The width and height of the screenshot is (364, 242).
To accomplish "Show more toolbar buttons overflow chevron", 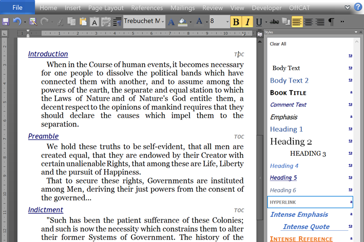I will [342, 22].
